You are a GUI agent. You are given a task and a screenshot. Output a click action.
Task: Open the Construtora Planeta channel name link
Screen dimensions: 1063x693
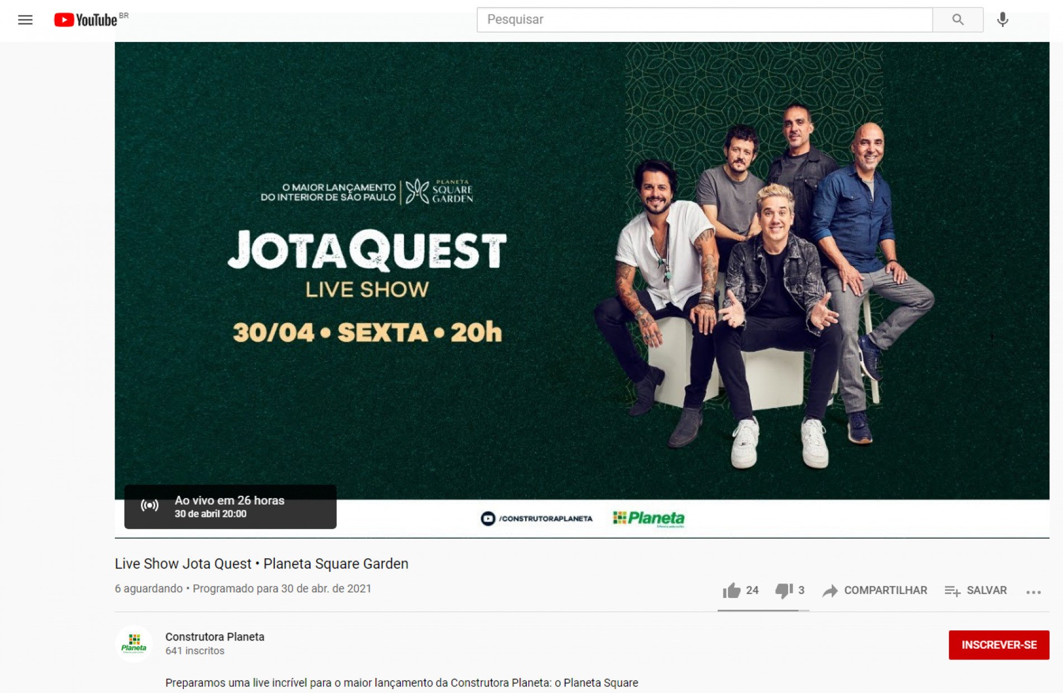214,637
